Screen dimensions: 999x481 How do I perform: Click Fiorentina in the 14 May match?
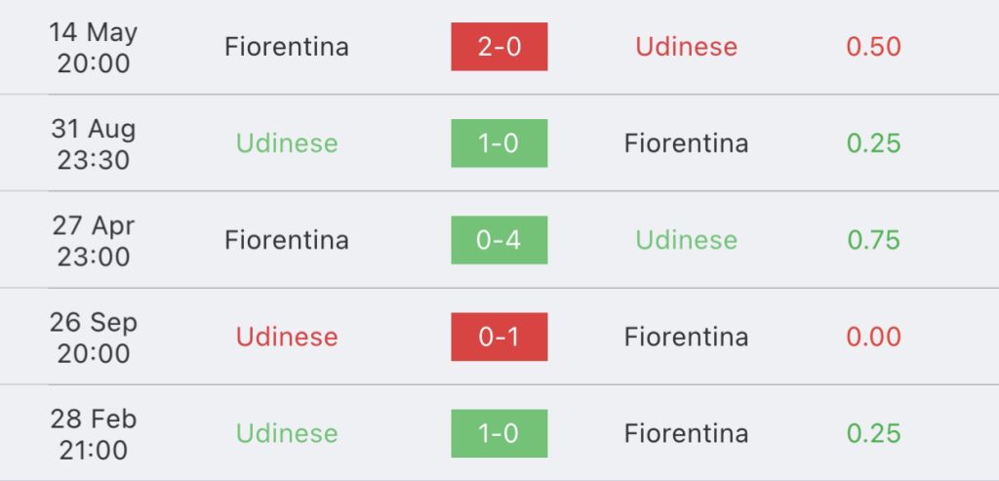(x=287, y=47)
